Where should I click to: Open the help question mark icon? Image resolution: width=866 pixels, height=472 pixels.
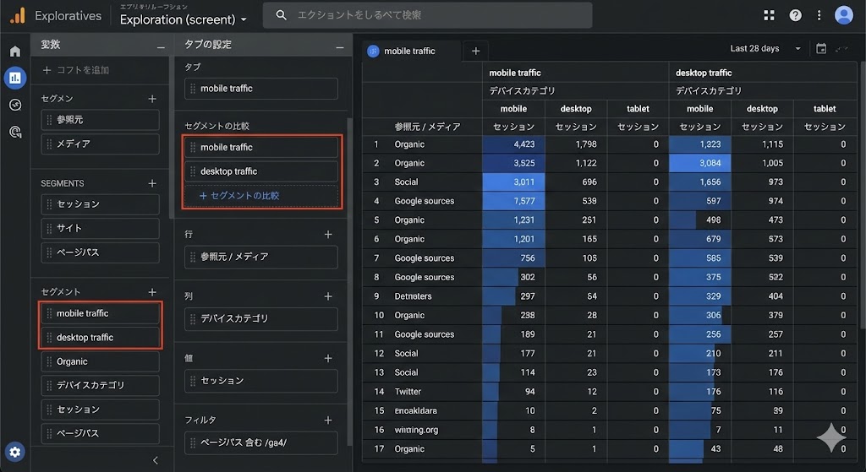795,15
